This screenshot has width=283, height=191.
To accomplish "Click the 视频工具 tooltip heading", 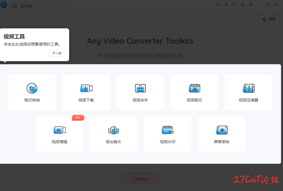I will (x=14, y=37).
